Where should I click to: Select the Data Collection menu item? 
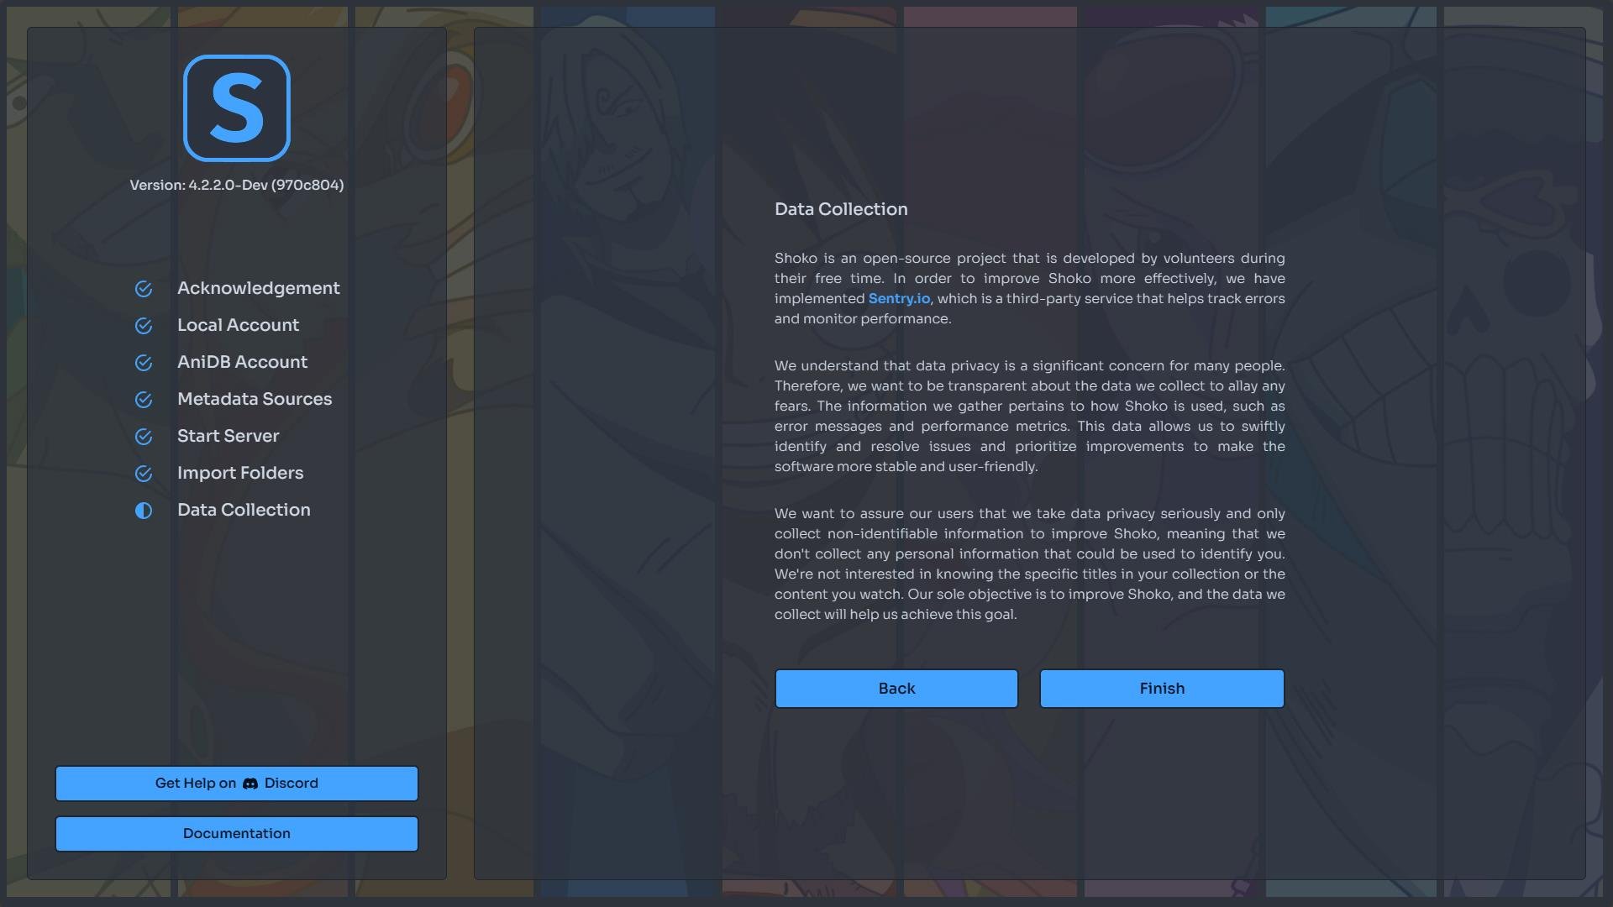click(x=244, y=511)
